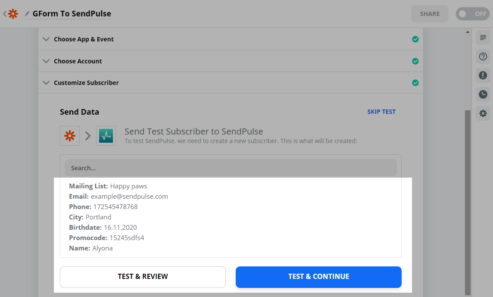Click the TEST & REVIEW button

[143, 277]
